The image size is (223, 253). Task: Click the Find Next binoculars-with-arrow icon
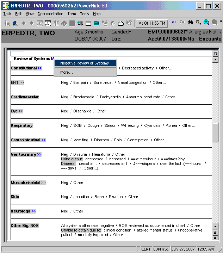pyautogui.click(x=198, y=23)
